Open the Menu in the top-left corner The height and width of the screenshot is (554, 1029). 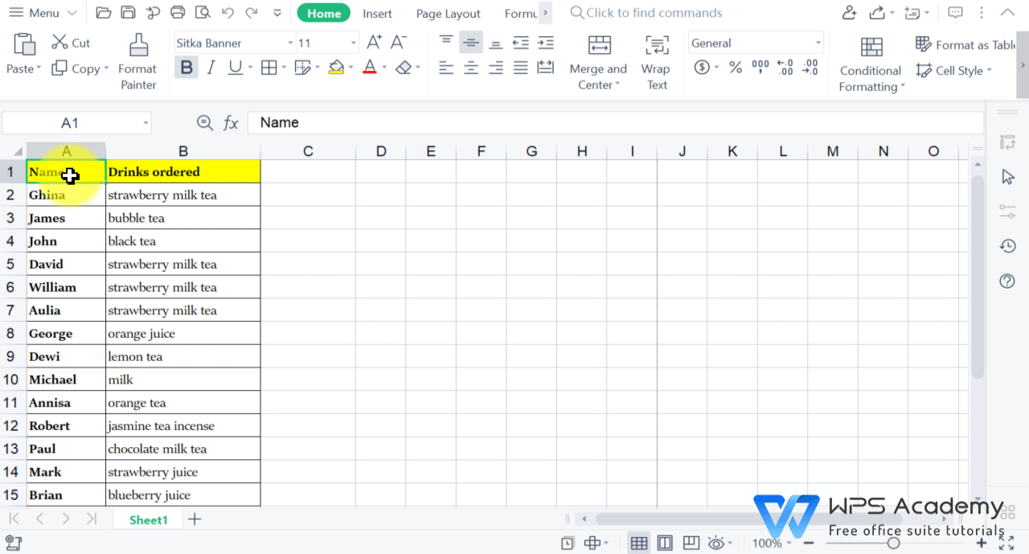coord(42,12)
